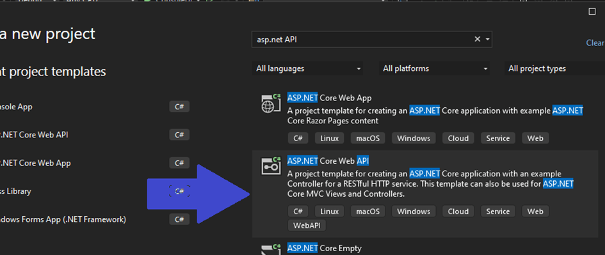The height and width of the screenshot is (255, 605).
Task: Click C# tag beside Console App
Action: pos(179,107)
